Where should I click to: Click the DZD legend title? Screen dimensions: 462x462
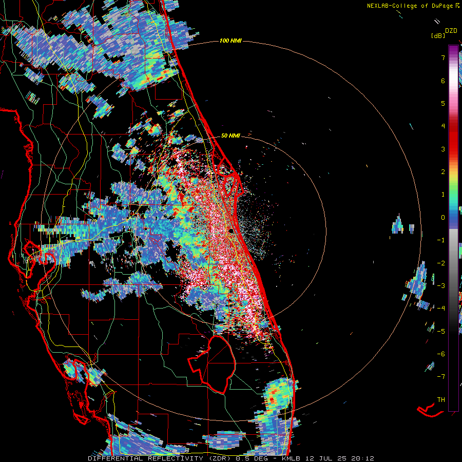tap(451, 30)
